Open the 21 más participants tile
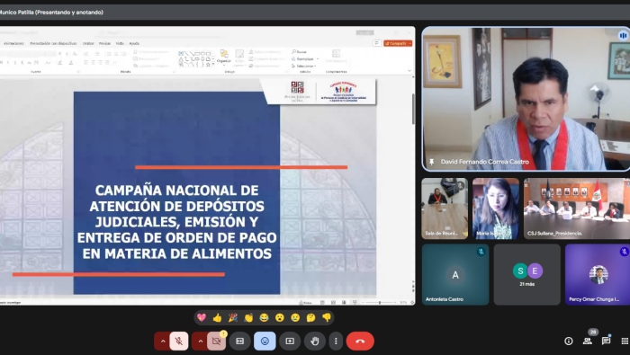This screenshot has width=630, height=355. click(x=527, y=275)
